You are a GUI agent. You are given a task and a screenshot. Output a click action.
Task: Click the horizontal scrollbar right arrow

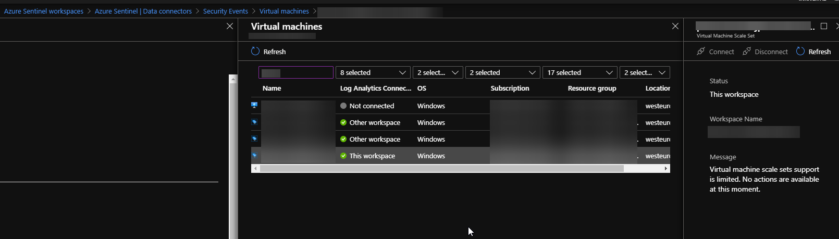(x=666, y=168)
